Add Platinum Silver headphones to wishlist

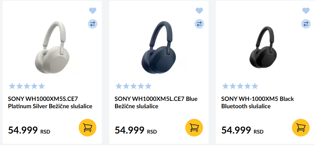[x=93, y=11]
